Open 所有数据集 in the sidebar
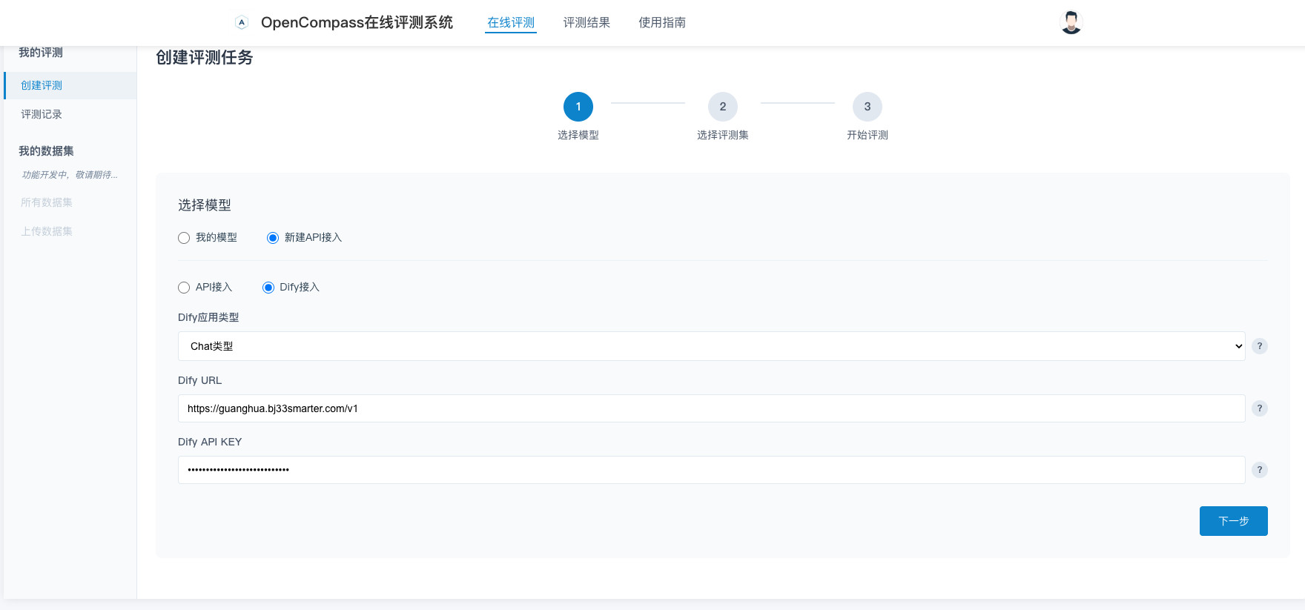 point(47,202)
